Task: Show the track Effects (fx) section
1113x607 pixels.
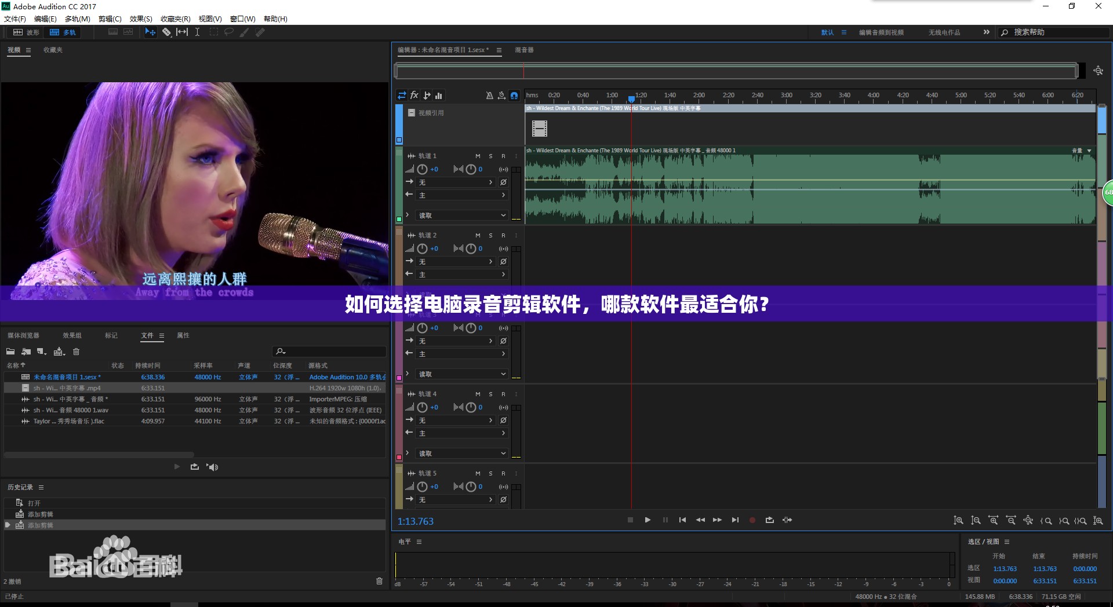Action: [414, 96]
